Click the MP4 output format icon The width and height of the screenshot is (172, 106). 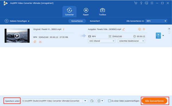(x=158, y=36)
